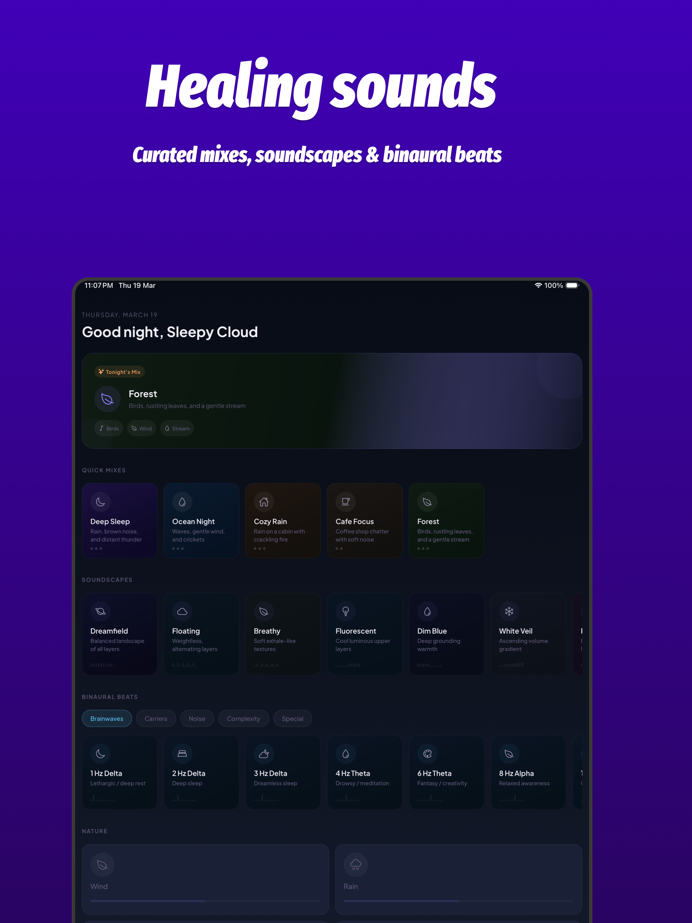Tap the moon icon on 1 Hz Delta
This screenshot has height=923, width=692.
(x=101, y=754)
